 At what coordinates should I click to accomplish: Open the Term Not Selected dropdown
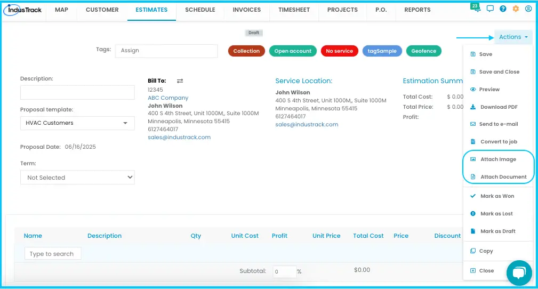(x=77, y=178)
